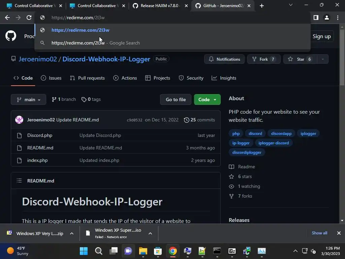This screenshot has width=345, height=259.
Task: Open the Jeroenimo02 owner link
Action: (38, 59)
